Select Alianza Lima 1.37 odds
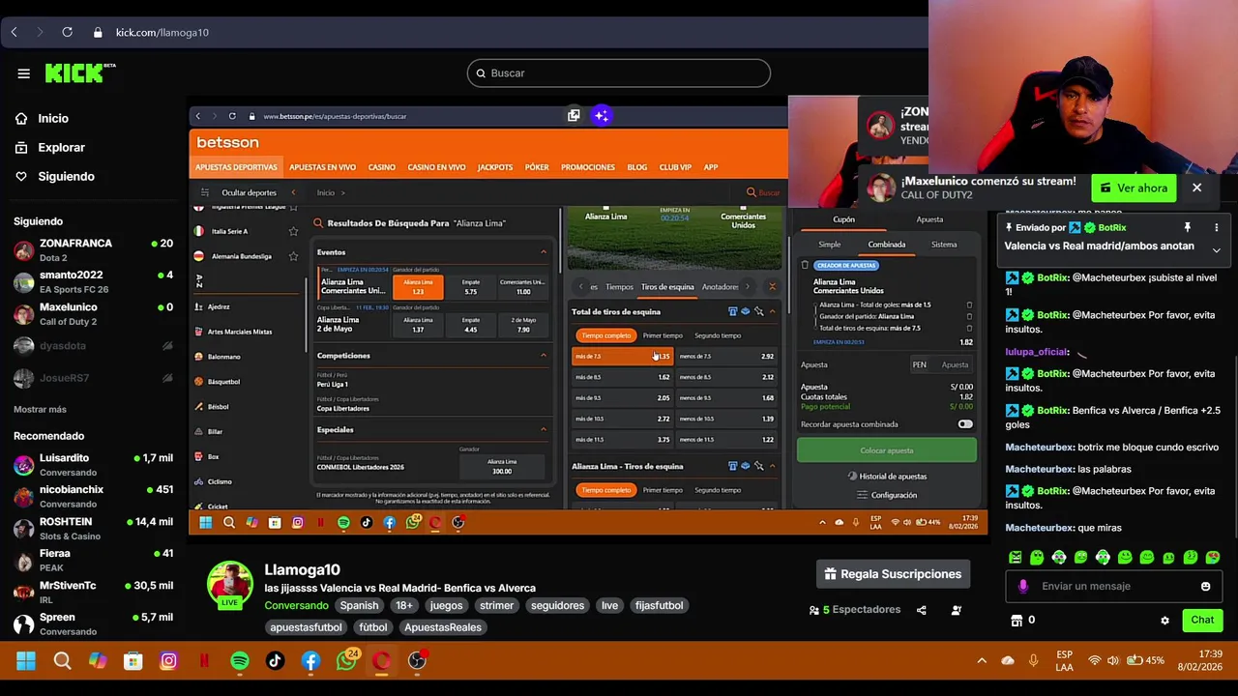The width and height of the screenshot is (1238, 696). pos(418,325)
